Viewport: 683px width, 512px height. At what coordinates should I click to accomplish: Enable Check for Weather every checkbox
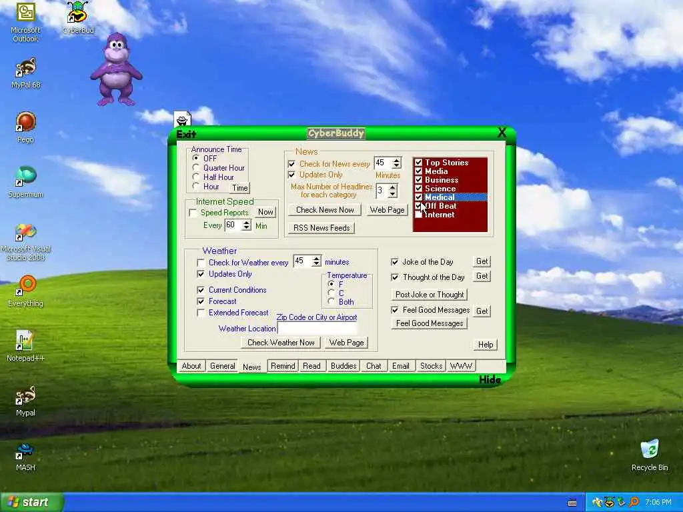tap(201, 263)
